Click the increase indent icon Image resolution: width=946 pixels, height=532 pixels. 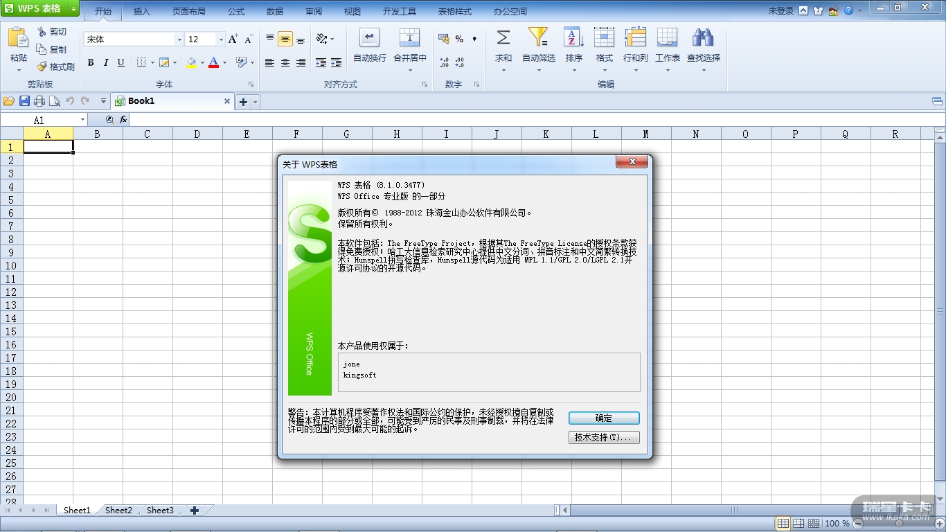336,62
